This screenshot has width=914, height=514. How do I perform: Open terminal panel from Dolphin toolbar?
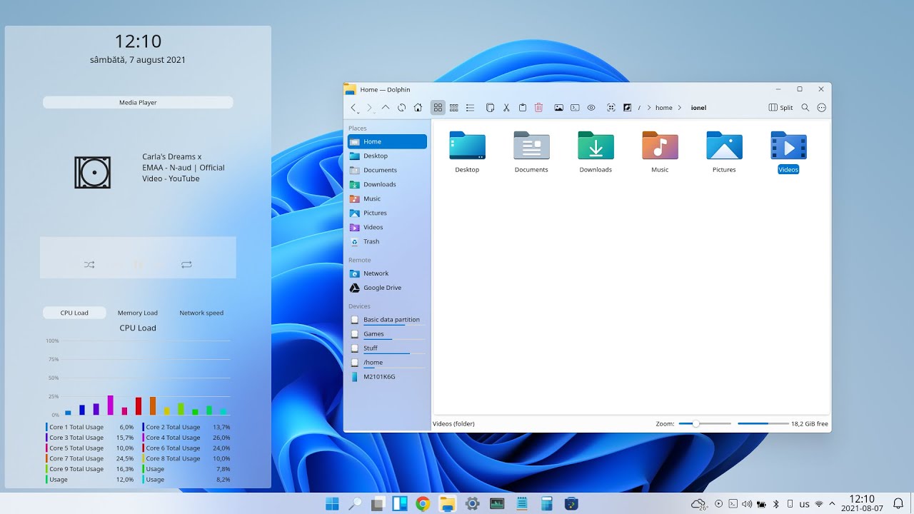coord(575,108)
